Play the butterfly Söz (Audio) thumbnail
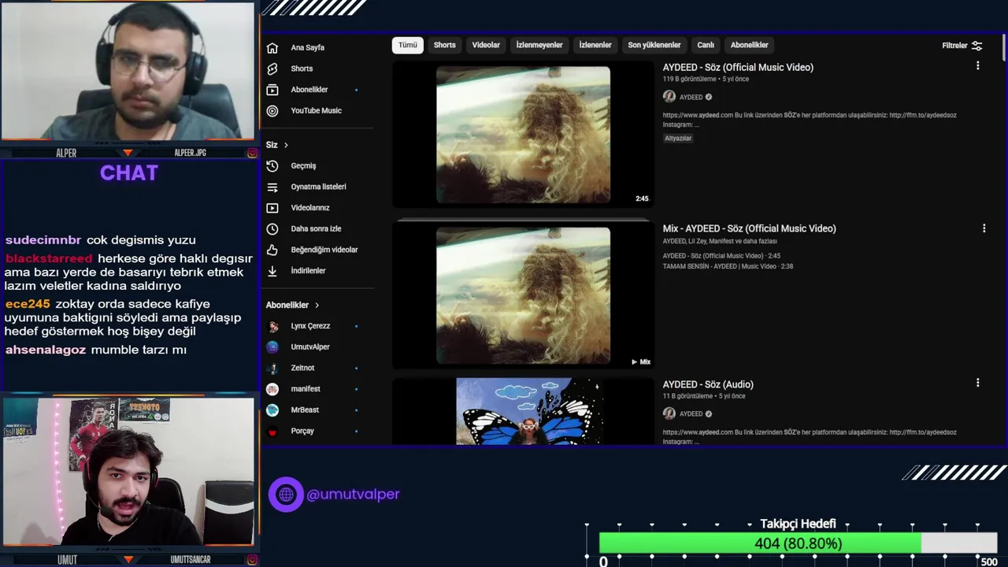This screenshot has width=1008, height=567. tap(523, 411)
